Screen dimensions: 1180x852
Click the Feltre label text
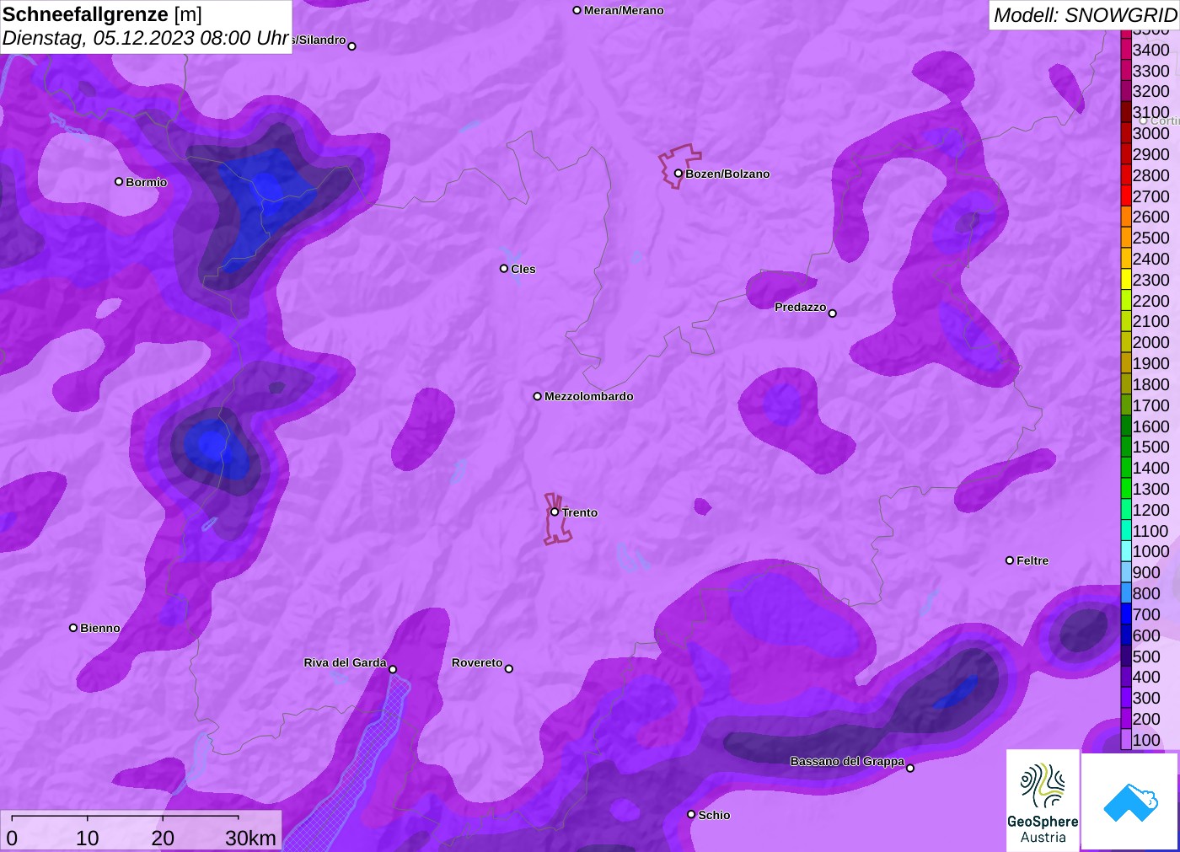coord(1032,560)
